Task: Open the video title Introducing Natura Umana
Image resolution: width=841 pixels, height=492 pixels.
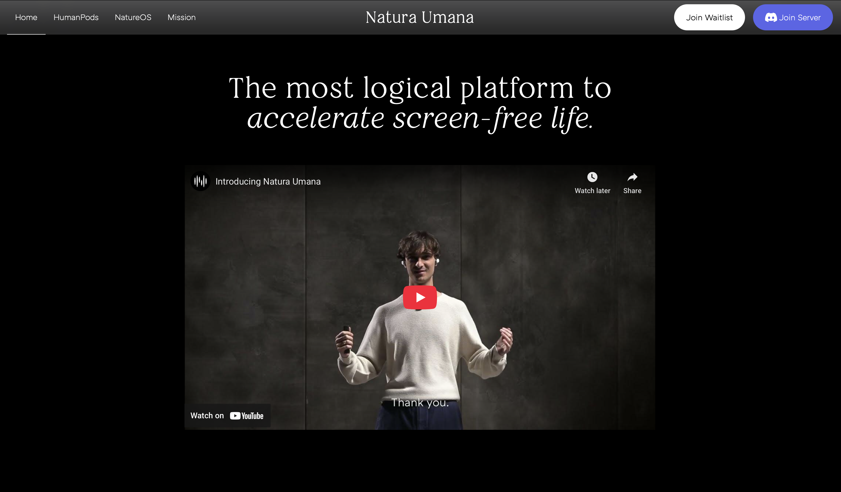Action: 268,181
